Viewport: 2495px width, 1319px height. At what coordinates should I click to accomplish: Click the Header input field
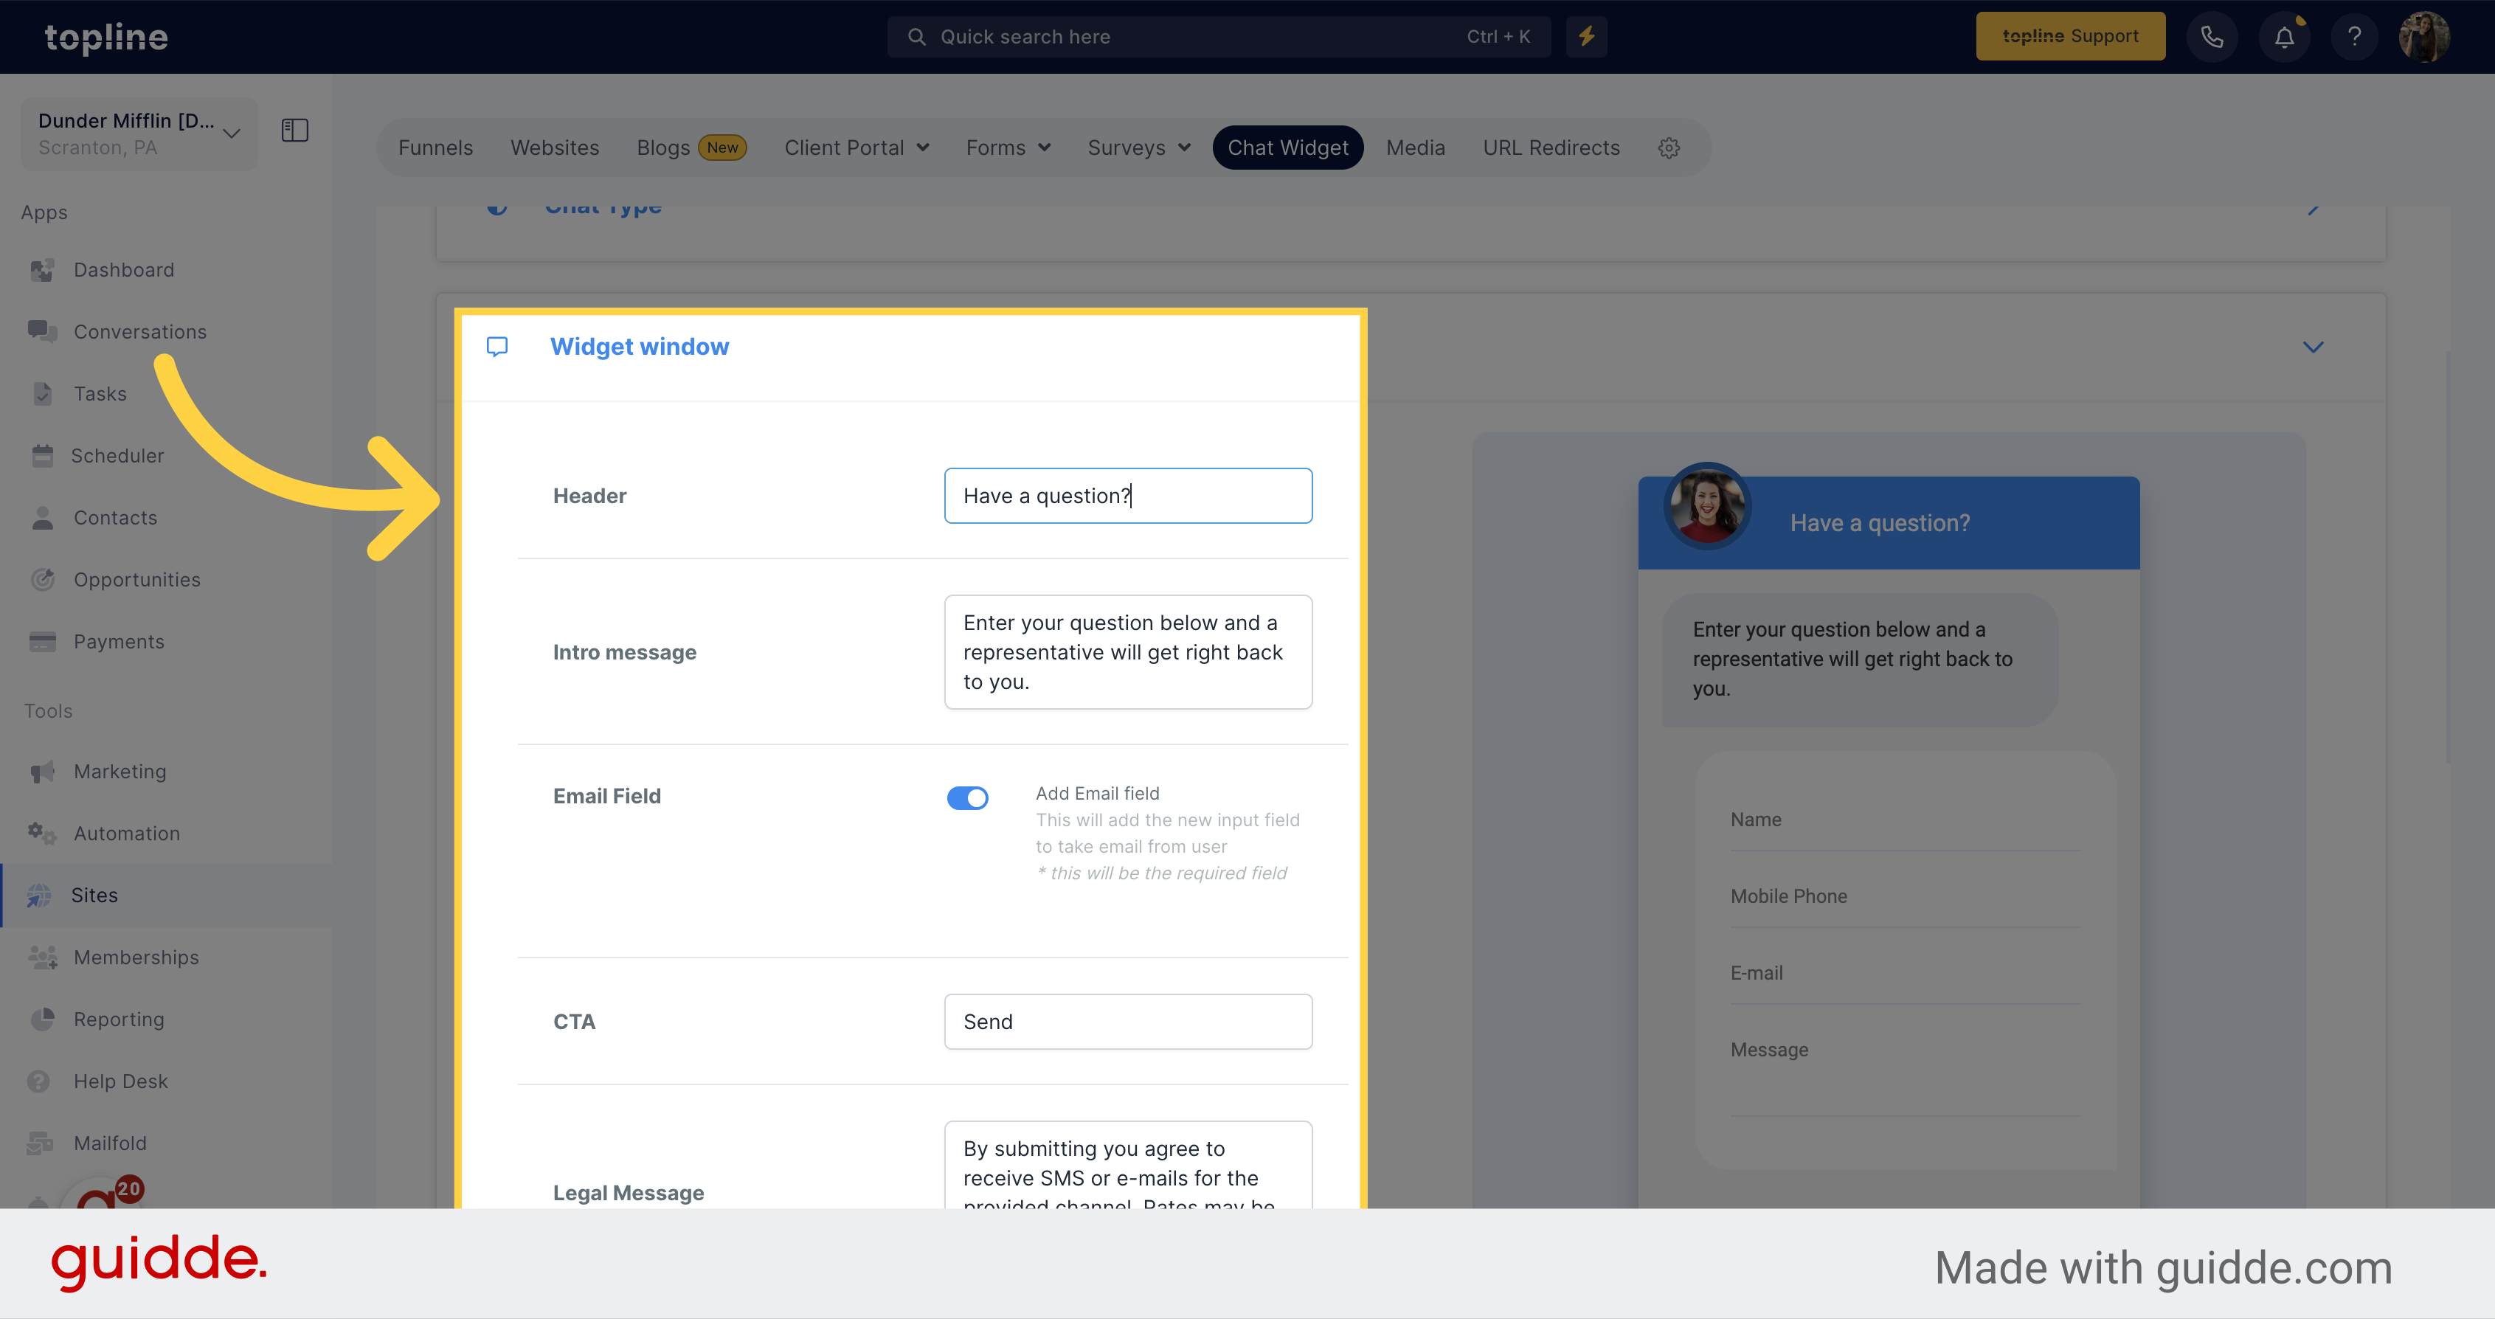point(1129,495)
